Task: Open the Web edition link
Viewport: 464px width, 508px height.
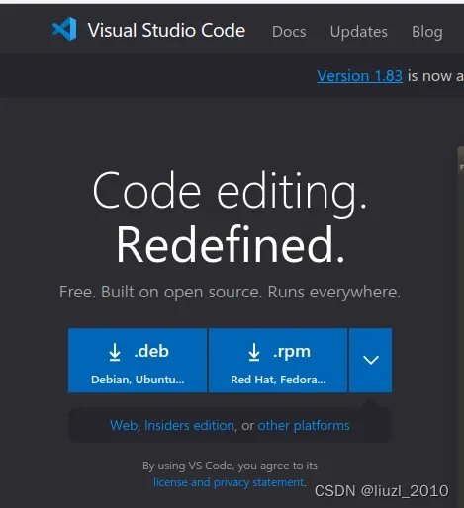Action: (x=124, y=425)
